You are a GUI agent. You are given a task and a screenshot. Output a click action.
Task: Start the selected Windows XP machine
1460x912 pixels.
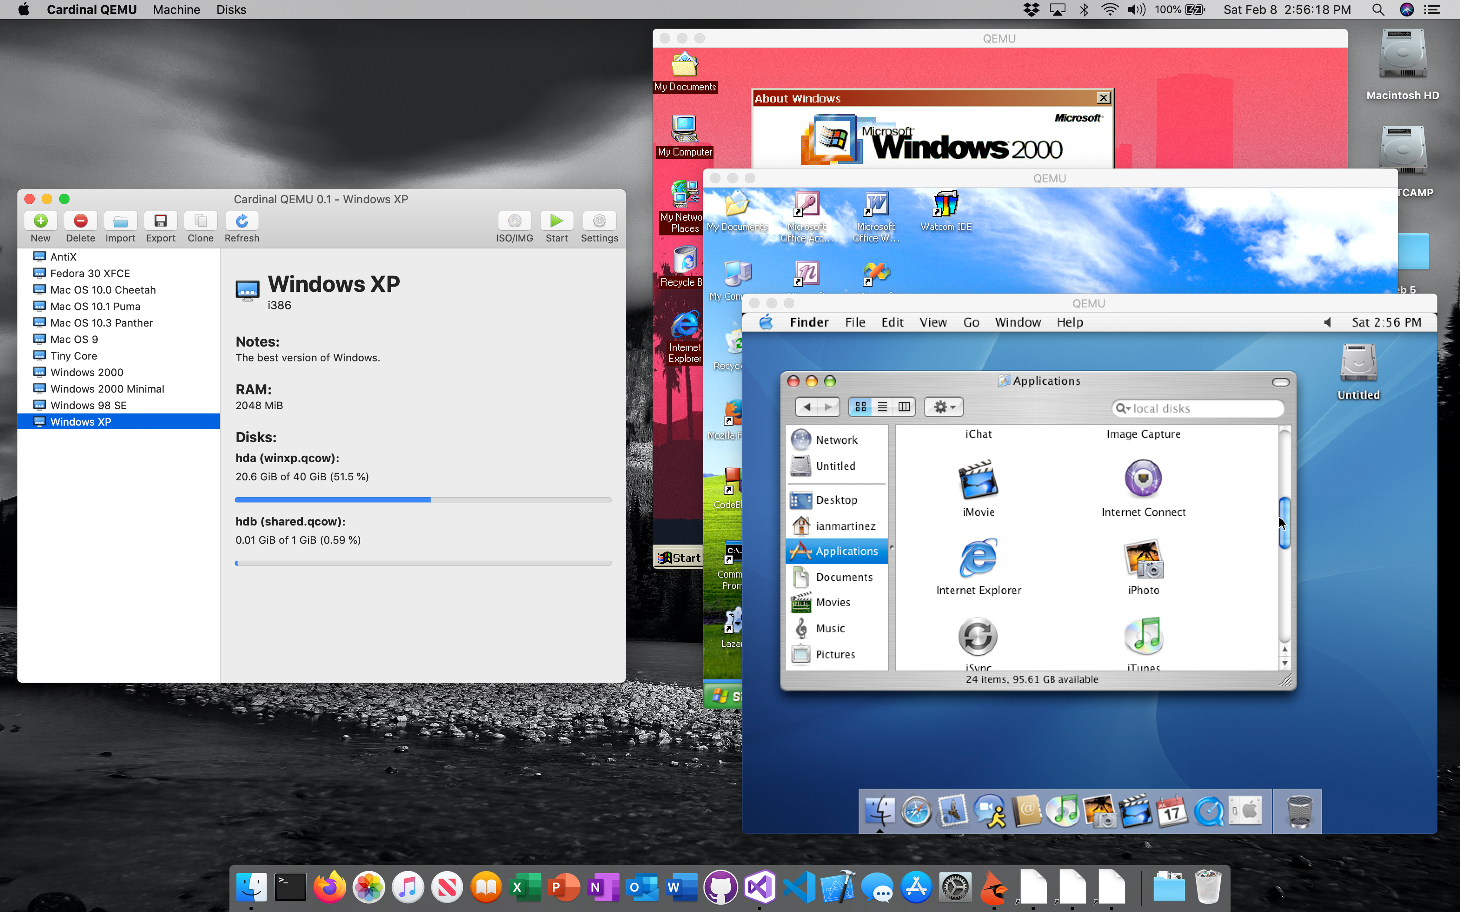pos(557,221)
